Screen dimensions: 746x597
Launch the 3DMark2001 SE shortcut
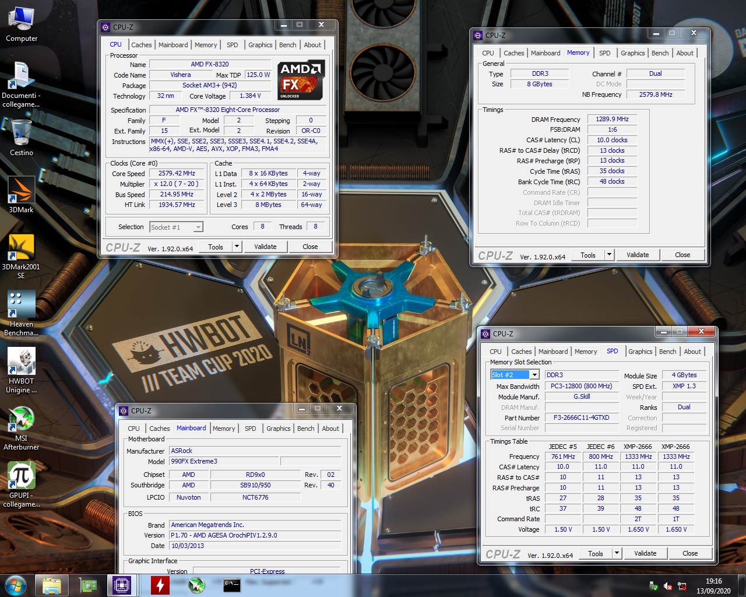coord(21,257)
